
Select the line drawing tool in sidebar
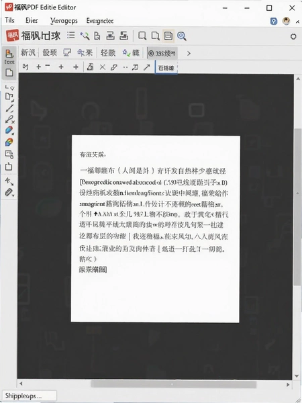[9, 108]
